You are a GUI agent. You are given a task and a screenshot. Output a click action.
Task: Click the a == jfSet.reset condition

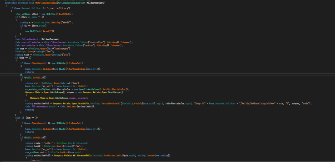(35, 25)
